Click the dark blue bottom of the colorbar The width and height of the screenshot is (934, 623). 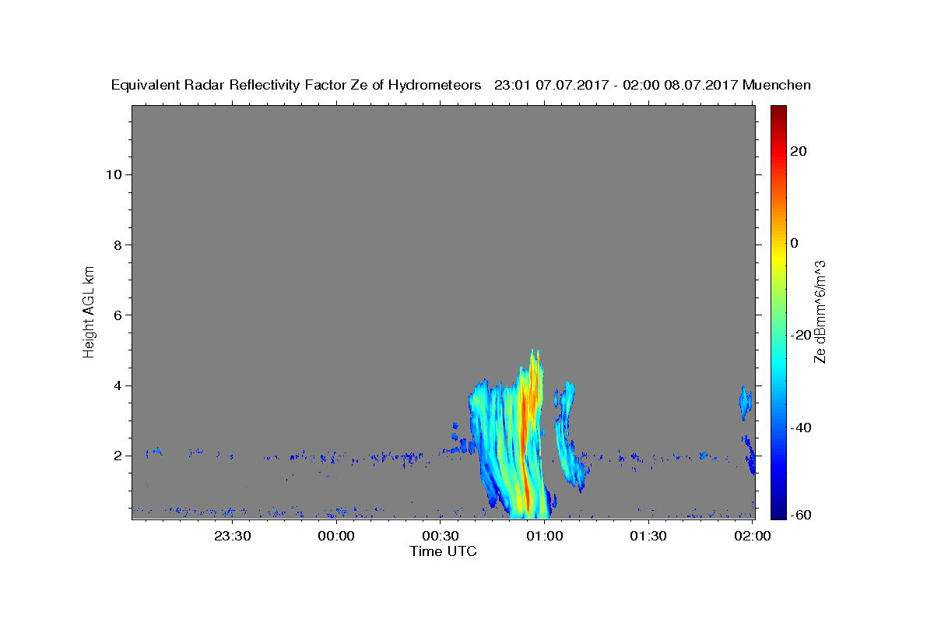[778, 512]
